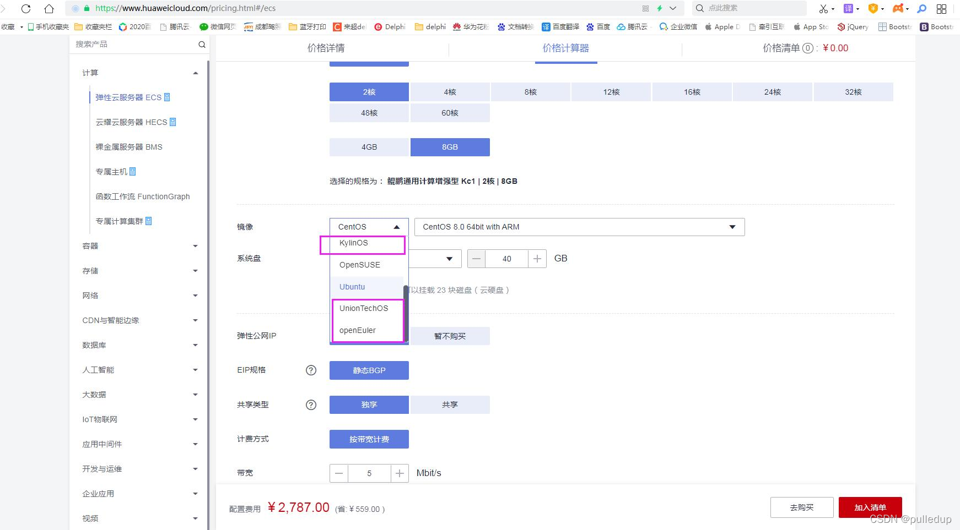
Task: Go to the browser home page icon
Action: coord(49,8)
